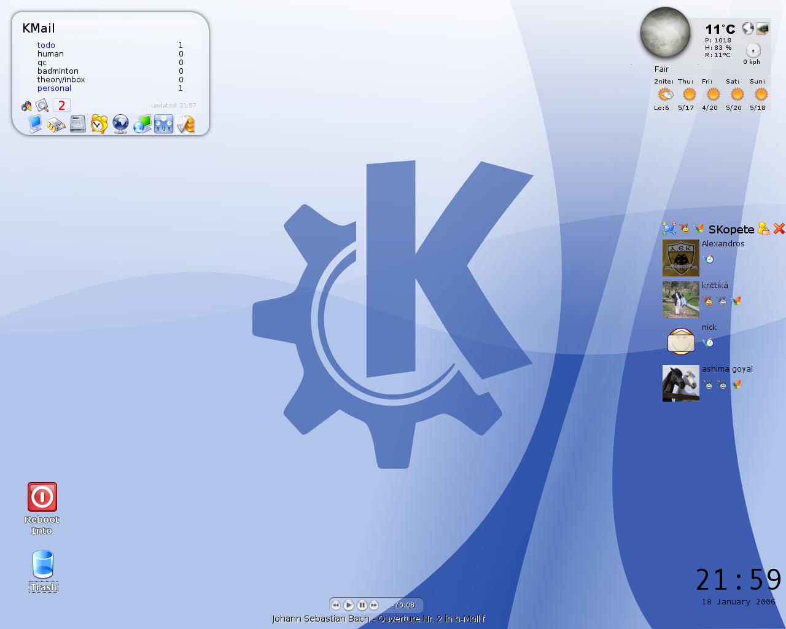
Task: Click Alexandros' AEK crest avatar
Action: click(680, 258)
